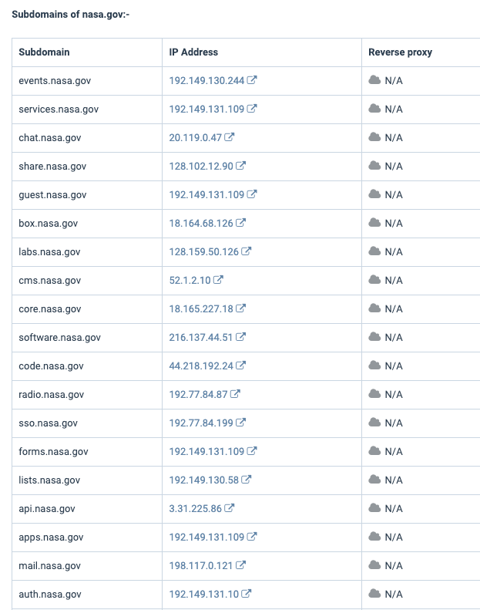Click external link icon for 128.102.12.90
Screen dimensions: 480x610
241,166
